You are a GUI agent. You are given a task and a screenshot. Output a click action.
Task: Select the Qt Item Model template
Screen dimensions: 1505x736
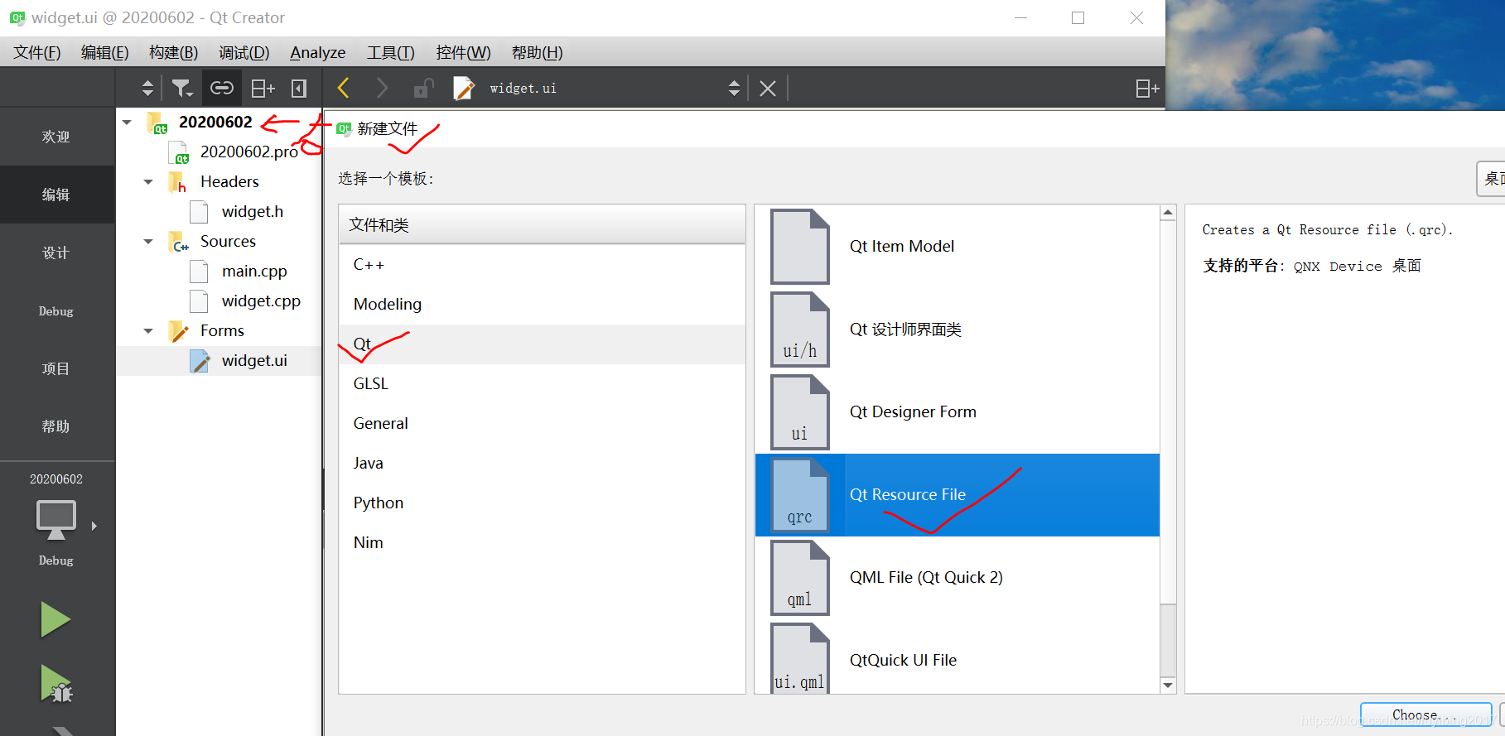[958, 247]
